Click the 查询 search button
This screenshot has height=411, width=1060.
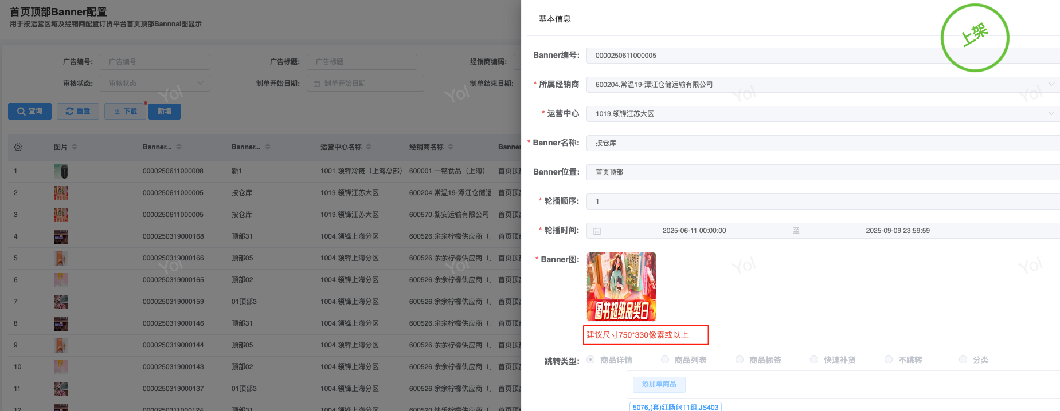pyautogui.click(x=30, y=111)
